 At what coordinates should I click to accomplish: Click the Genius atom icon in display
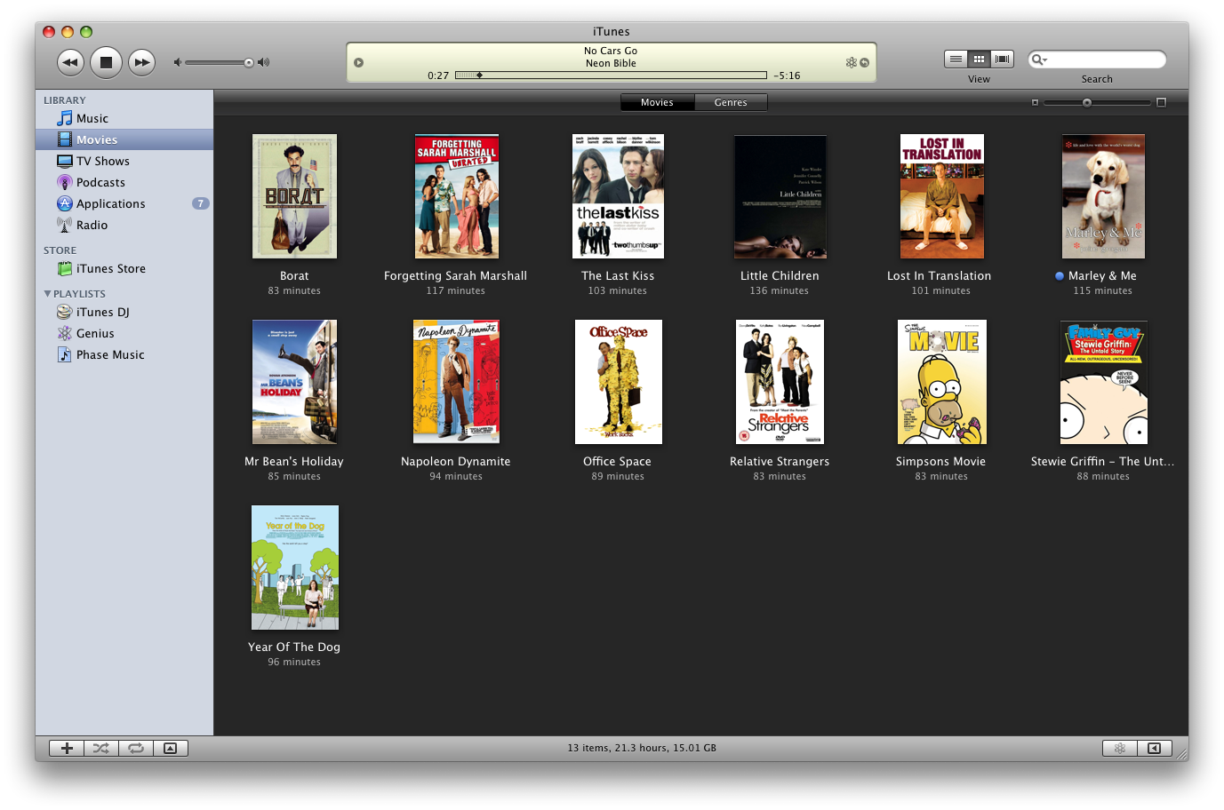[851, 62]
